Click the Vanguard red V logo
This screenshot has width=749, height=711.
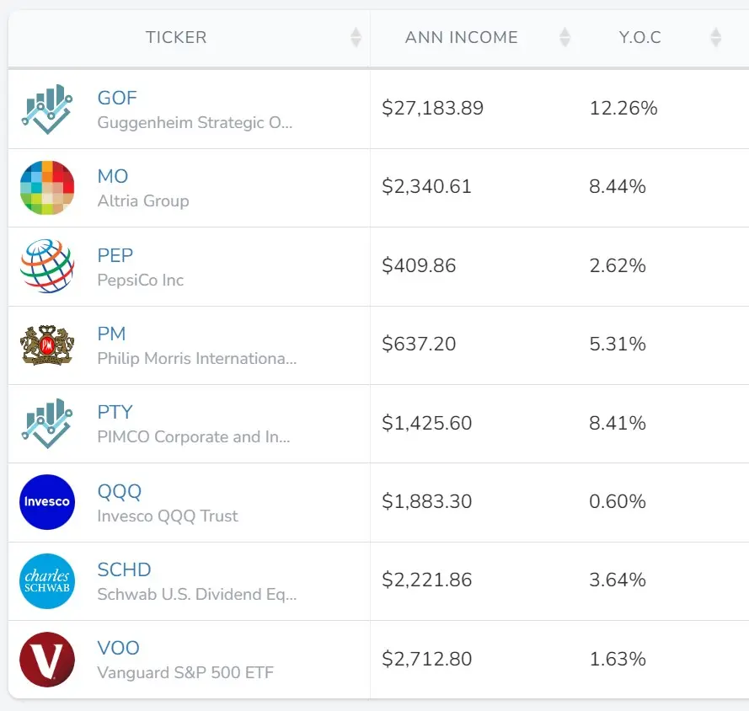click(x=47, y=660)
